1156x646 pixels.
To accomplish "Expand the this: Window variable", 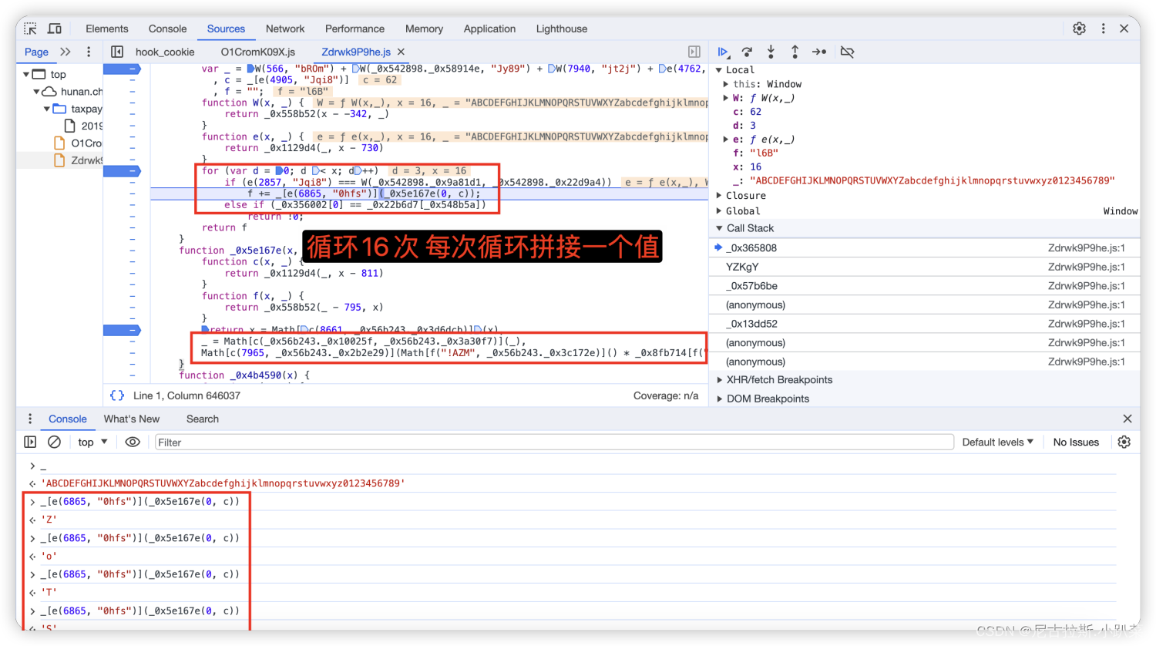I will tap(726, 84).
